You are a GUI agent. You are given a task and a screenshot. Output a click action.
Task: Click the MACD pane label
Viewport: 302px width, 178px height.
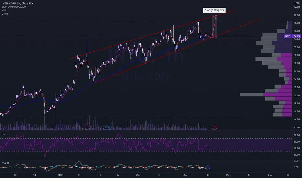pyautogui.click(x=6, y=163)
